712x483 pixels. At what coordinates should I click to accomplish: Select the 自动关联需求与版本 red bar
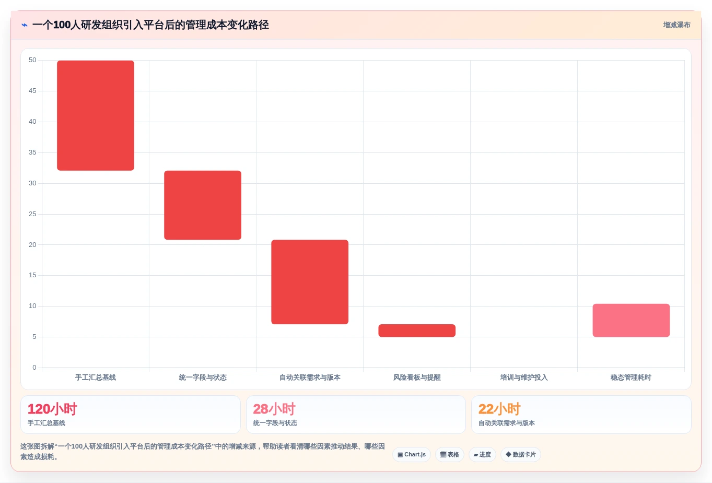[310, 282]
